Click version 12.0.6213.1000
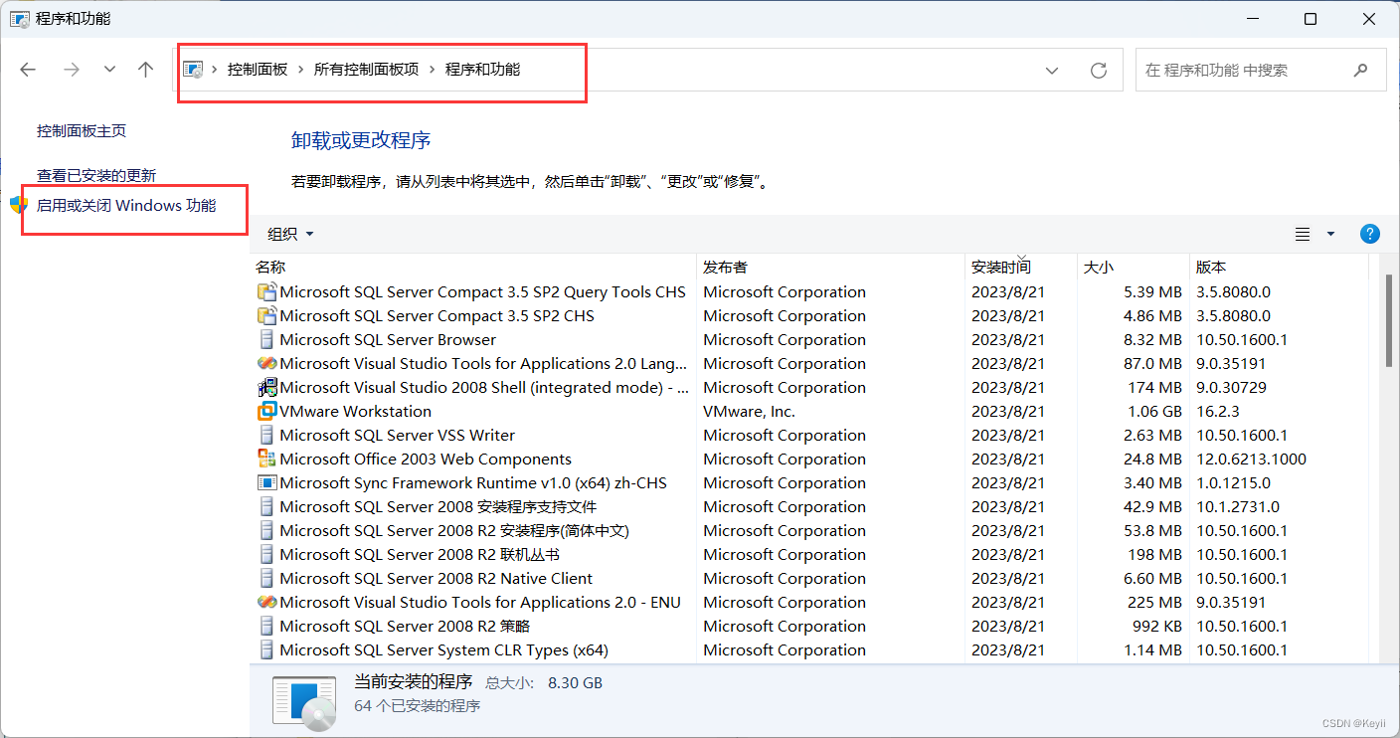 coord(1252,460)
